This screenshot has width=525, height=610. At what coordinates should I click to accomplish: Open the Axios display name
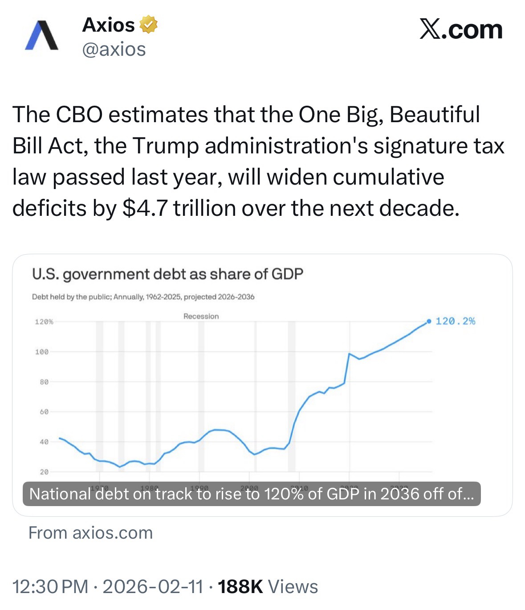[108, 25]
